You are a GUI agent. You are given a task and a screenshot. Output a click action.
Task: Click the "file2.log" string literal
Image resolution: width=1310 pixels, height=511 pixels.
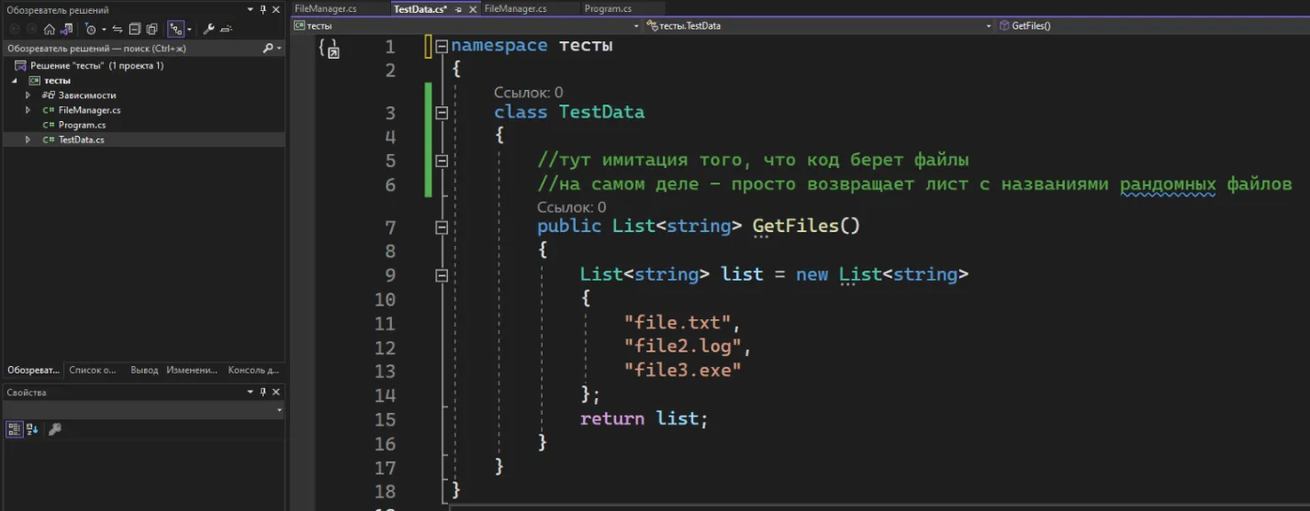[684, 347]
